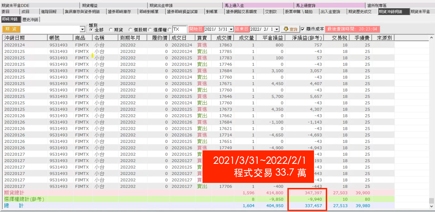Click the orange 期貨 account type button
Viewport: 435px width, 212px height.
tap(11, 29)
